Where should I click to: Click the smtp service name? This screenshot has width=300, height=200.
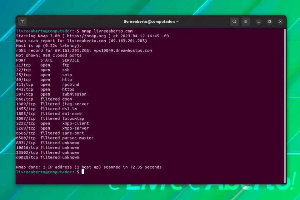coord(67,75)
